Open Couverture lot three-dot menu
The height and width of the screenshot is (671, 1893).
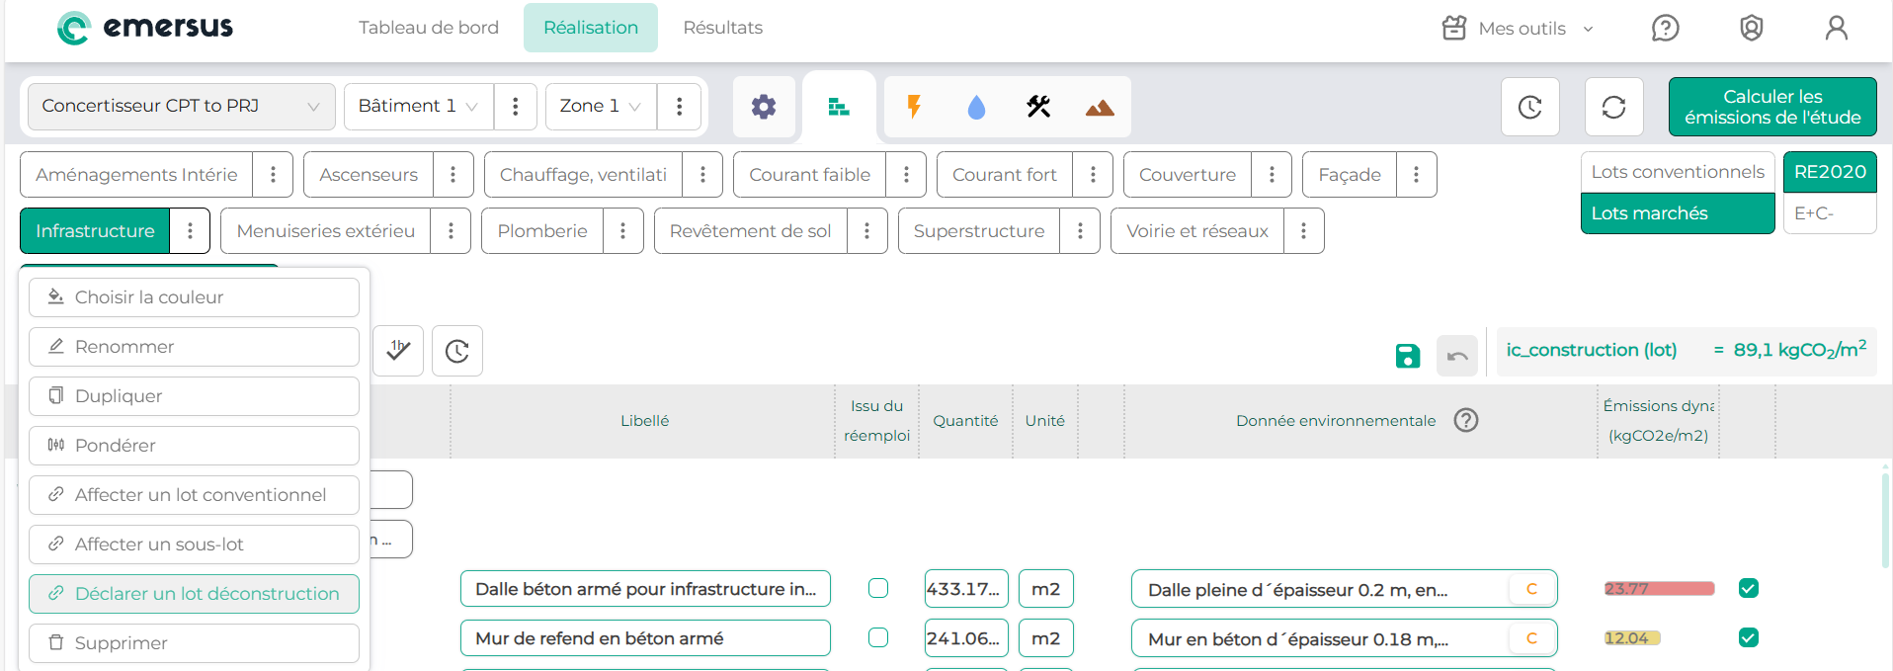(1272, 175)
